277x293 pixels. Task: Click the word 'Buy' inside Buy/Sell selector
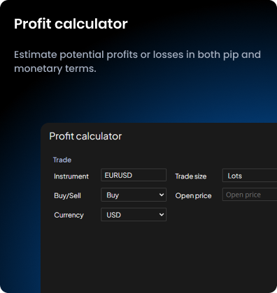pyautogui.click(x=113, y=195)
